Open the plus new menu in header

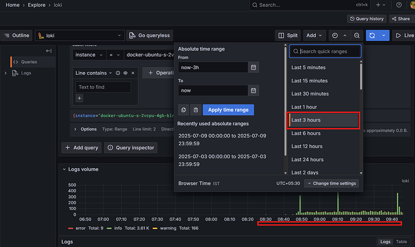tap(381, 5)
